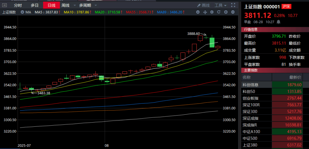The width and height of the screenshot is (309, 149).
Task: Click the 成交量 value 3.11亿
Action: click(280, 50)
